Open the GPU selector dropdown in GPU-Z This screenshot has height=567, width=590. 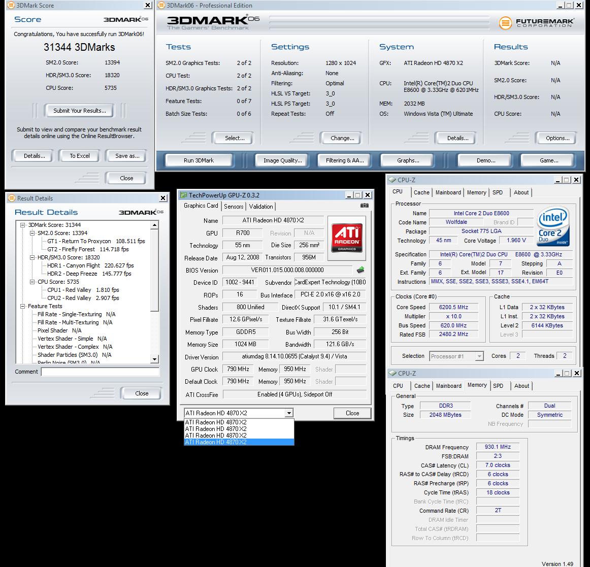click(x=289, y=413)
